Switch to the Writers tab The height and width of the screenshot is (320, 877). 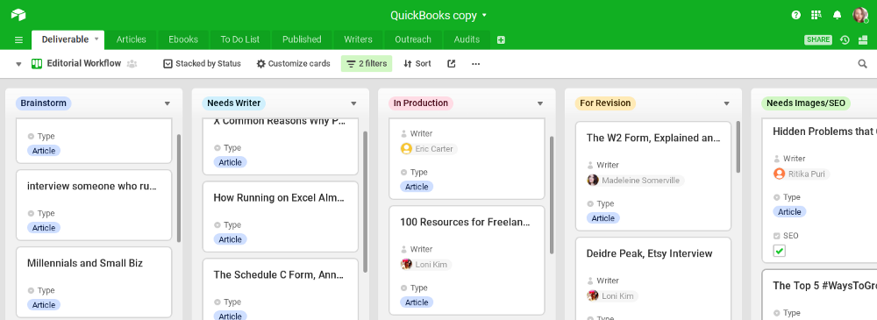(x=358, y=39)
